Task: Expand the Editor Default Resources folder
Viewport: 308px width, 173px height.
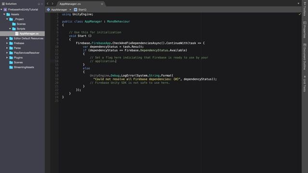Action: click(7, 38)
